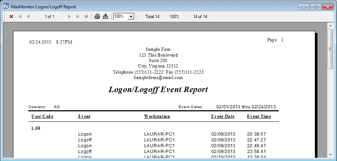Viewport: 337px width, 161px height.
Task: Jump to last page of report
Action: pos(78,17)
